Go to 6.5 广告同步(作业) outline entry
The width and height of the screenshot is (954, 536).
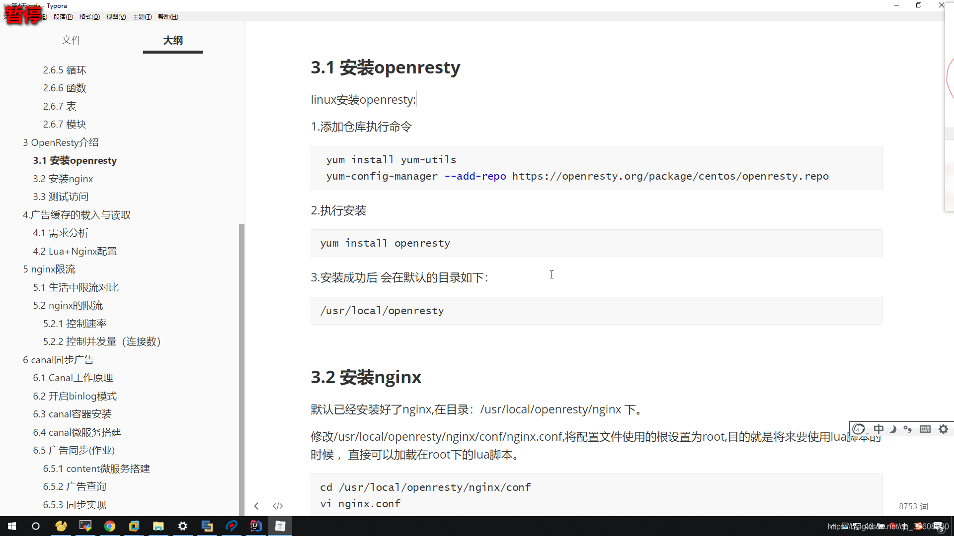(74, 450)
